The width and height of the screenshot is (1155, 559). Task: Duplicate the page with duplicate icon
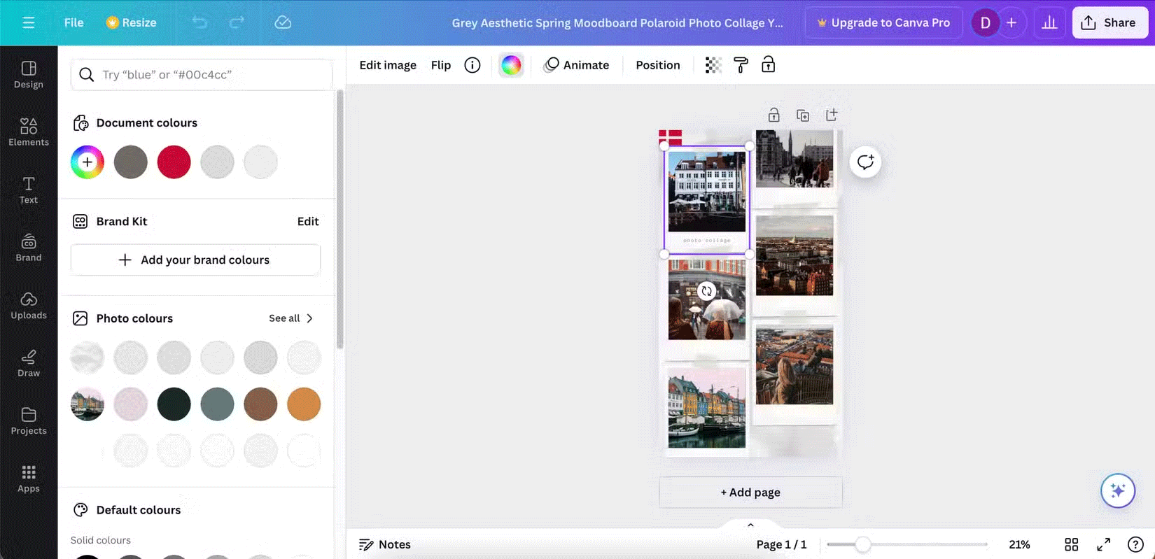pyautogui.click(x=803, y=115)
